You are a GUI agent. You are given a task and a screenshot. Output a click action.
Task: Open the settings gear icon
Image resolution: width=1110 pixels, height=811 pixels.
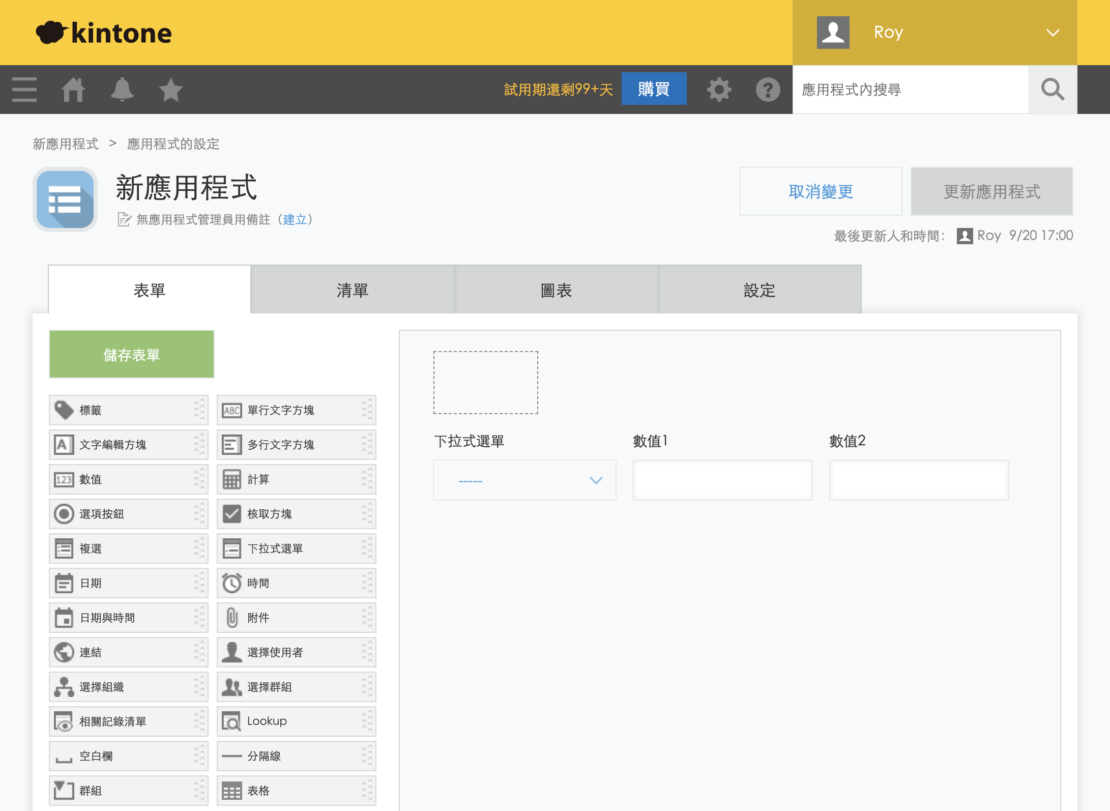[x=719, y=90]
